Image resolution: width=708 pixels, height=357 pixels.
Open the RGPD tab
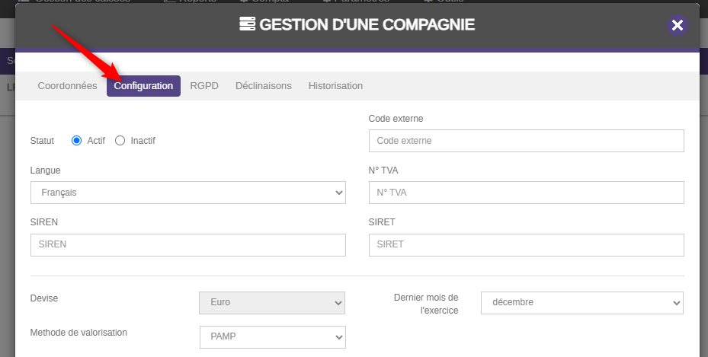[204, 86]
